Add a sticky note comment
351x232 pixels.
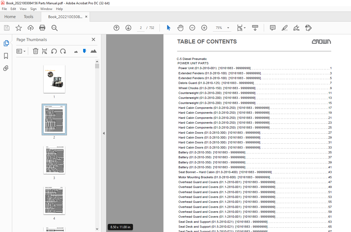[x=273, y=28]
